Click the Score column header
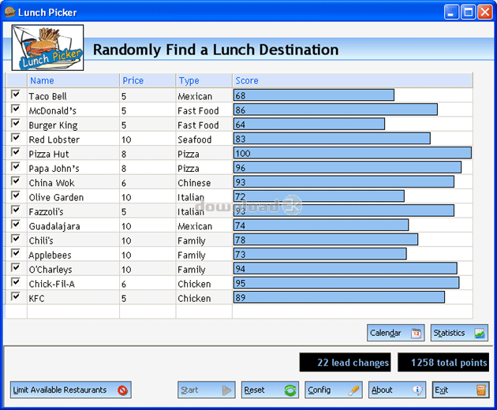The image size is (497, 410). (x=353, y=80)
